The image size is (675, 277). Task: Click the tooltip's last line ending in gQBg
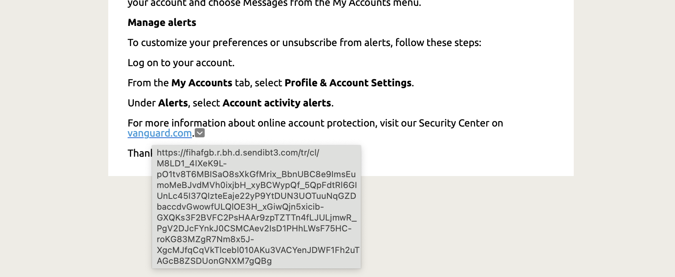(x=214, y=261)
